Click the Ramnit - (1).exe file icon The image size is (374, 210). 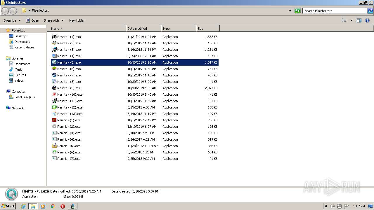point(54,120)
